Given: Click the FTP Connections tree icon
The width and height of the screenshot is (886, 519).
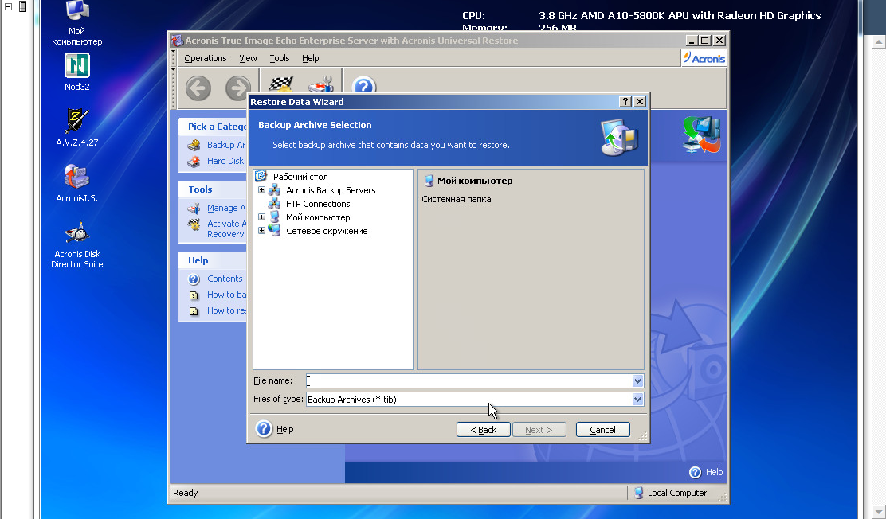Looking at the screenshot, I should (x=274, y=203).
